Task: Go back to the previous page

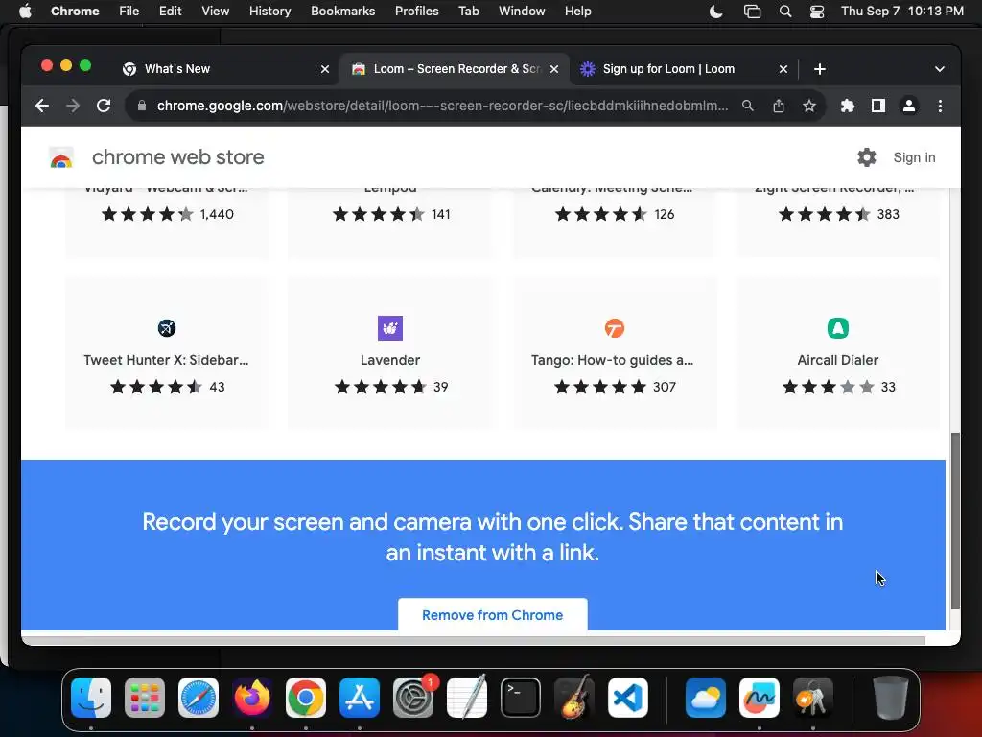Action: [42, 106]
